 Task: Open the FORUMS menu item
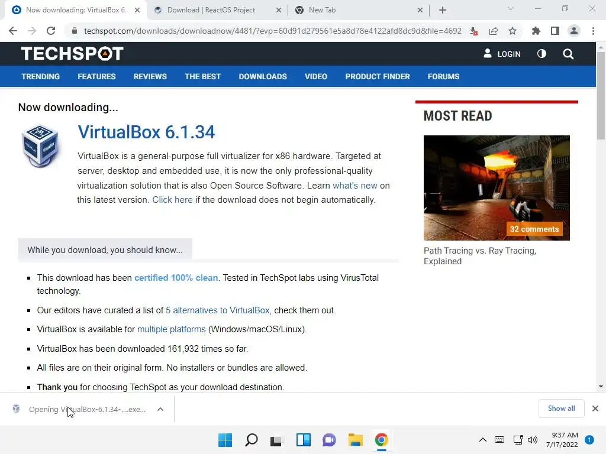[443, 76]
